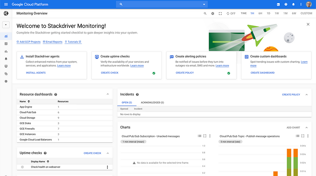316x176 pixels.
Task: Open the notifications bell in top bar
Action: [293, 4]
